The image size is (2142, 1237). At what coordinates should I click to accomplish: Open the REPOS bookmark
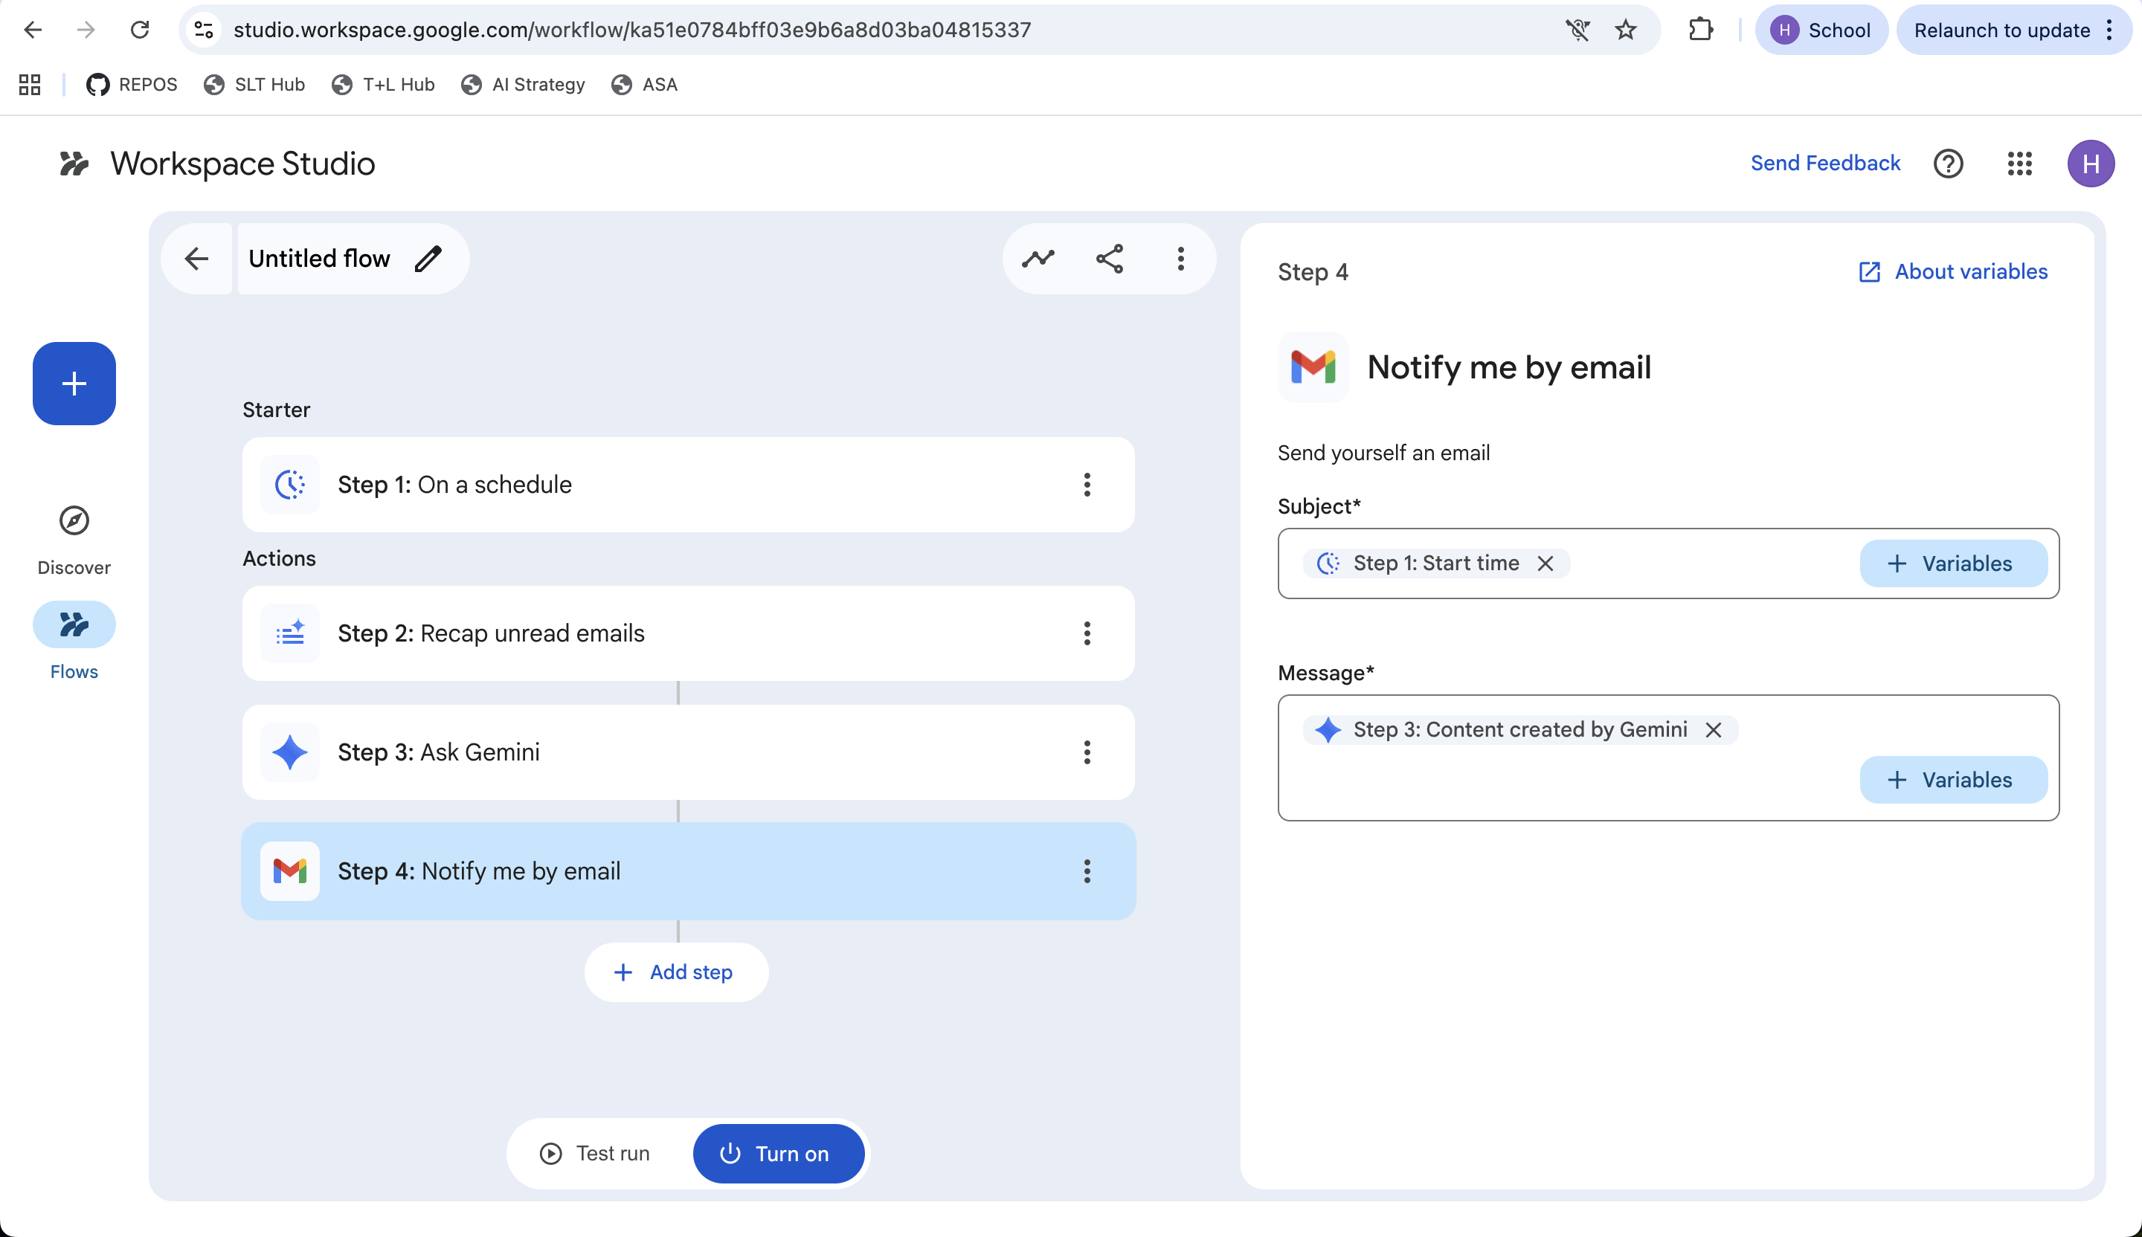pos(132,85)
